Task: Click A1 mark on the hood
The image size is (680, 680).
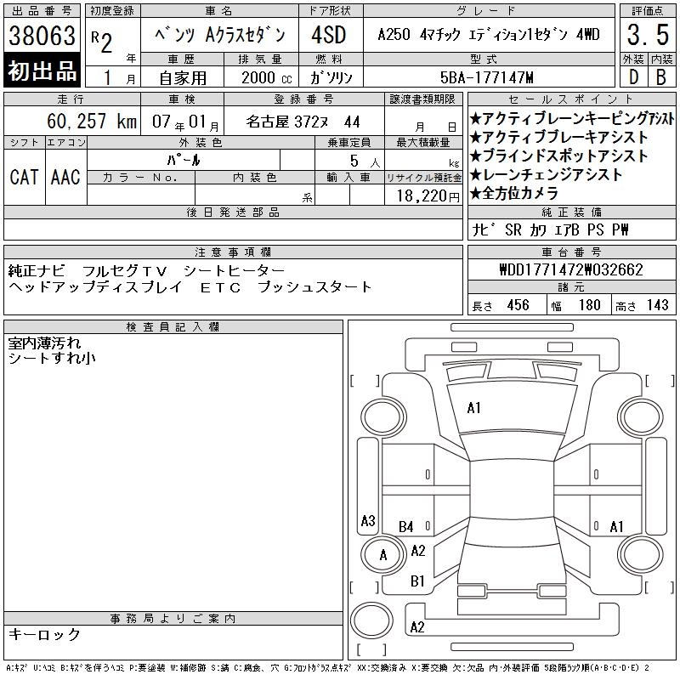Action: tap(474, 408)
